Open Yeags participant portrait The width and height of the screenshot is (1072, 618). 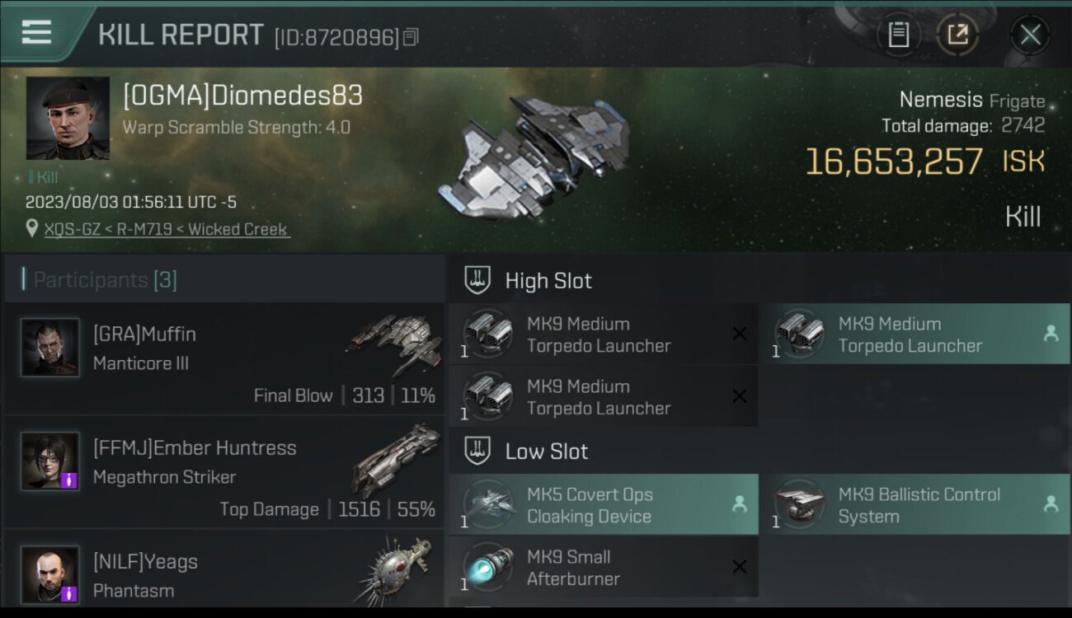pos(50,574)
